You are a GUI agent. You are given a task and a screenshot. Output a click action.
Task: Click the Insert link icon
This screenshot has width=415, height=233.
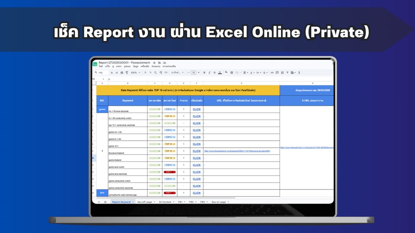click(x=272, y=72)
